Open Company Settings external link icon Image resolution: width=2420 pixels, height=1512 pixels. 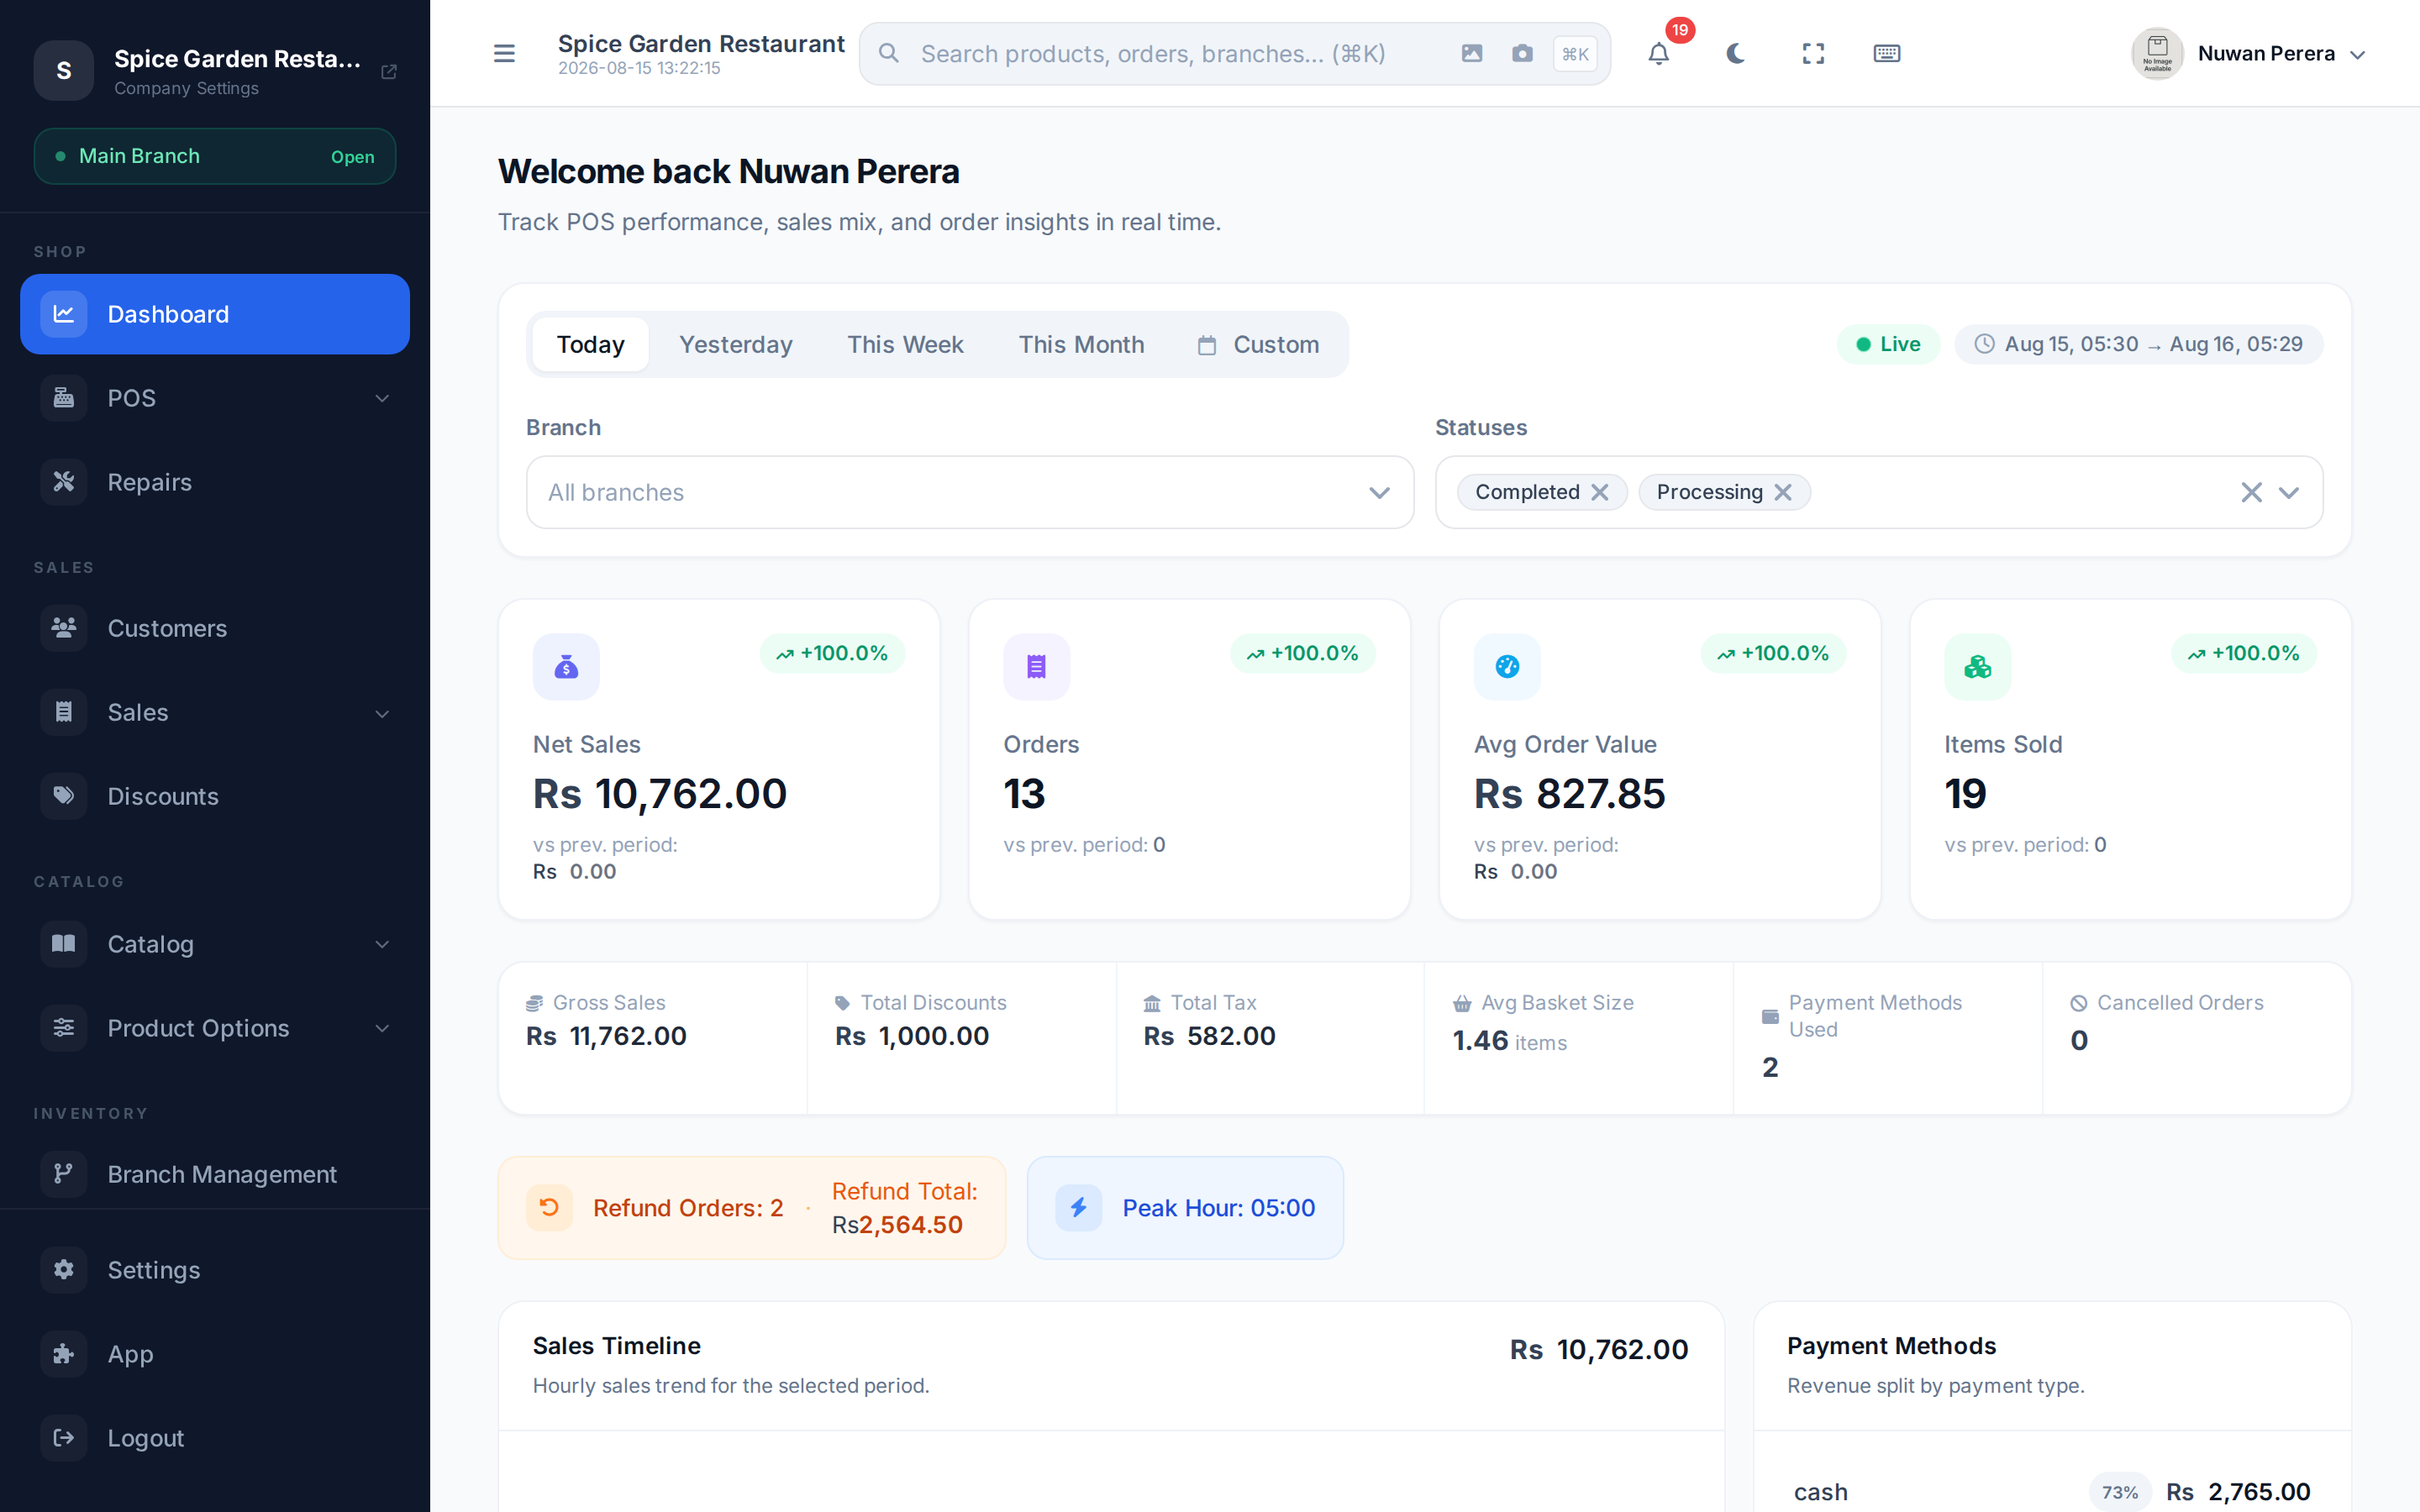(x=389, y=71)
